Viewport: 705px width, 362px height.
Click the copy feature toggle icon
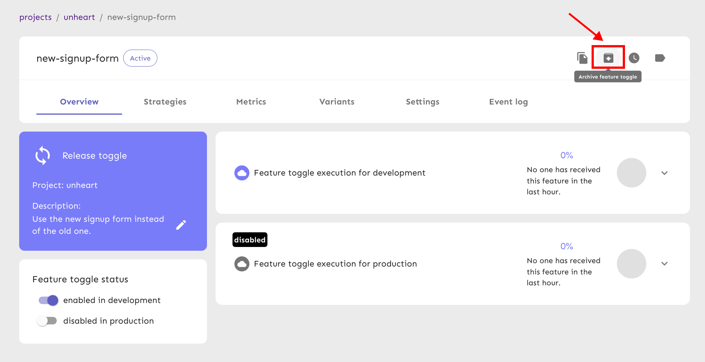582,58
